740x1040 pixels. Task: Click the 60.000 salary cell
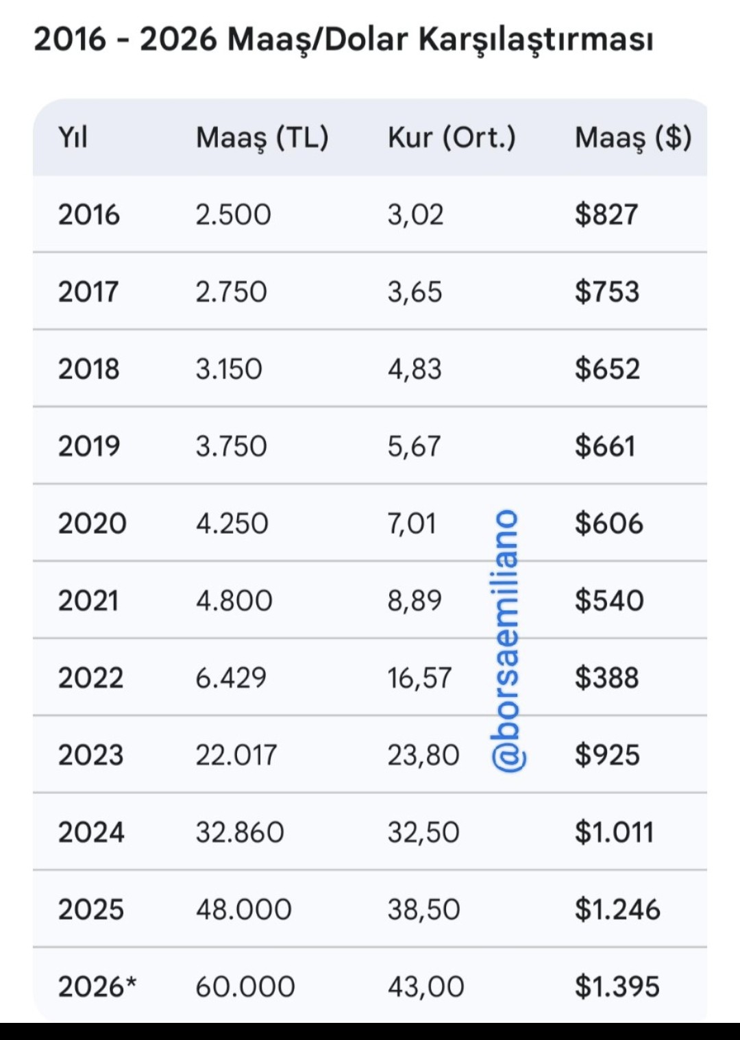245,987
